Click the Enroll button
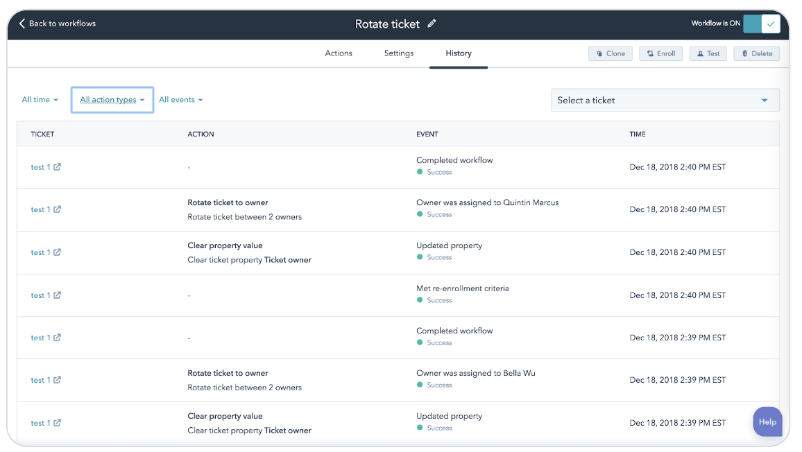Image resolution: width=802 pixels, height=452 pixels. (661, 53)
